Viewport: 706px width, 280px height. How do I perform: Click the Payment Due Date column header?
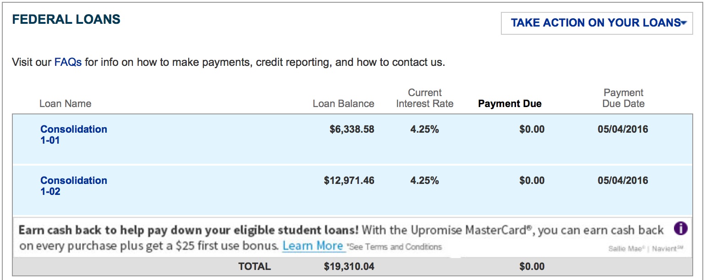click(623, 98)
